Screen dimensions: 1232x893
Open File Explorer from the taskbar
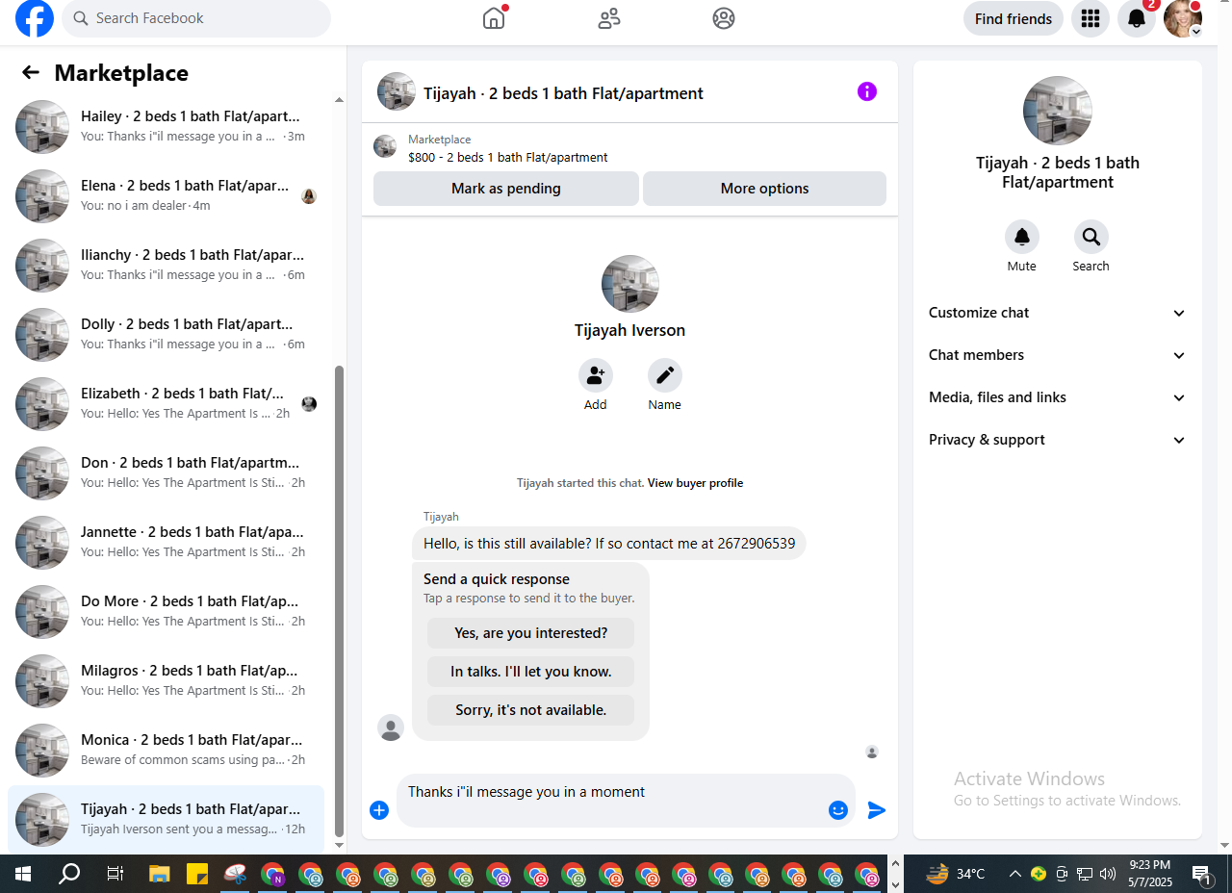coord(160,874)
